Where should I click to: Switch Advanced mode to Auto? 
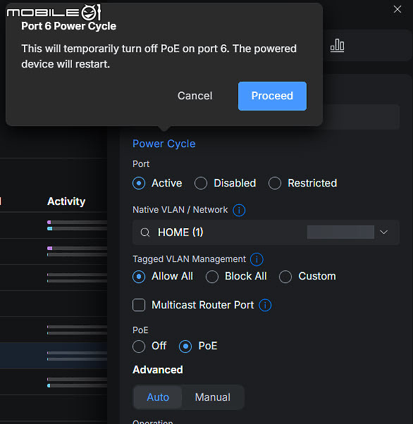tap(158, 397)
